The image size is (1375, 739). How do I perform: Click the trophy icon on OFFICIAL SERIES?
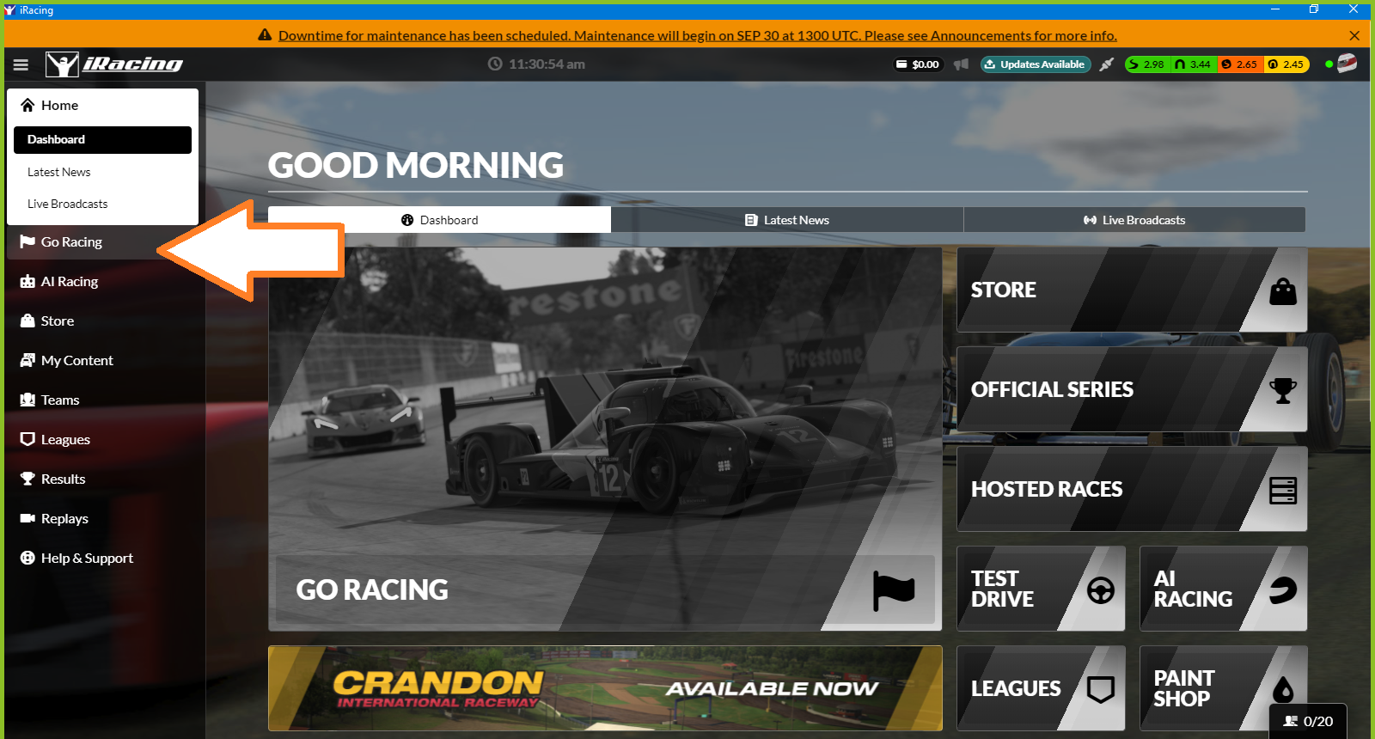[x=1283, y=391]
